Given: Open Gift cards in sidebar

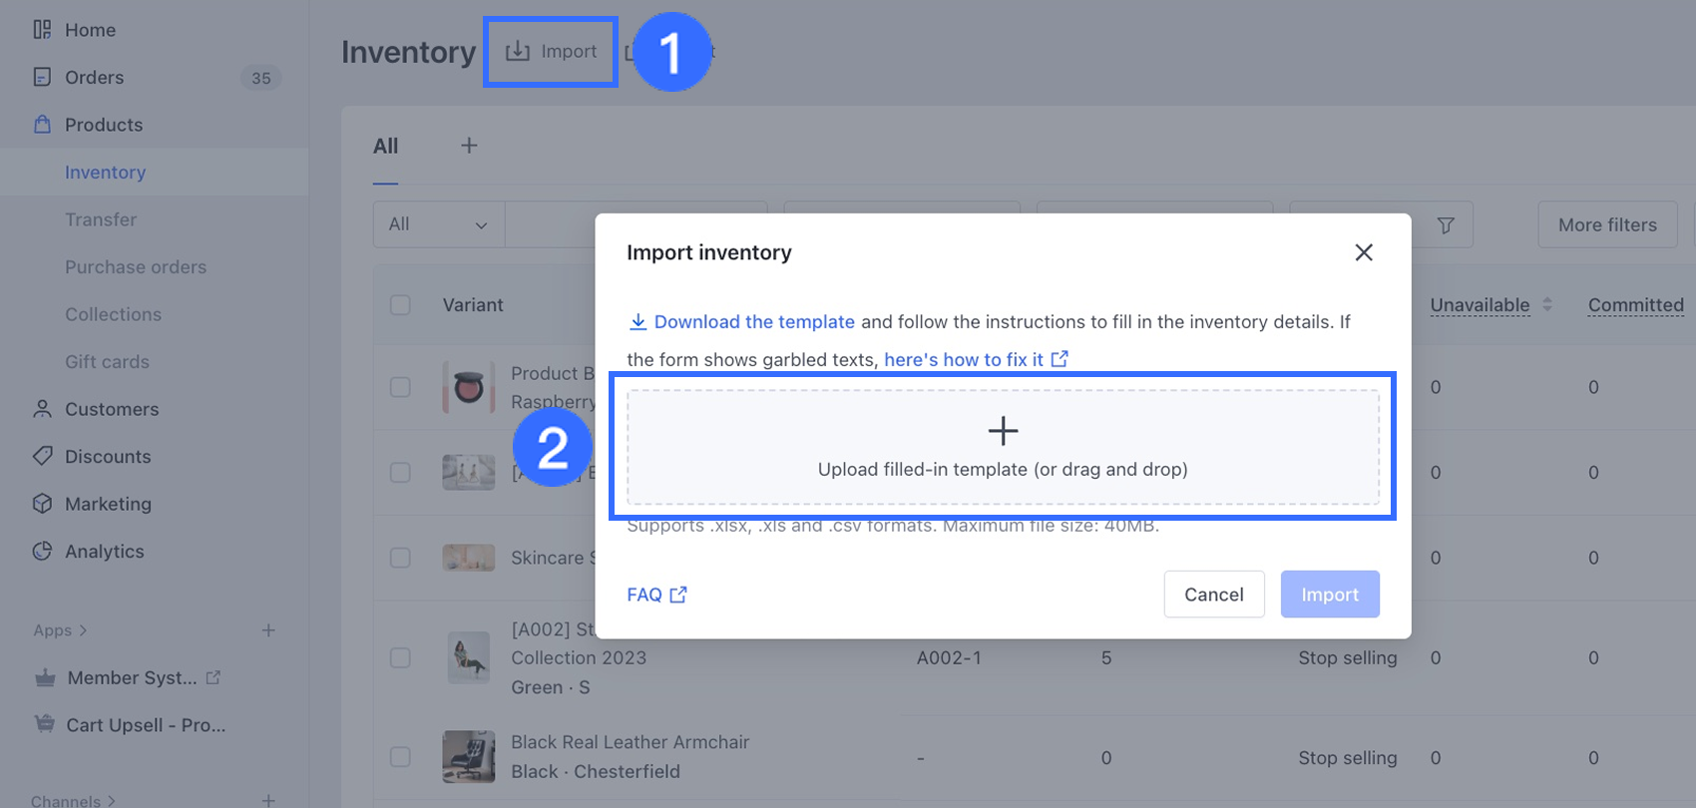Looking at the screenshot, I should click(107, 361).
